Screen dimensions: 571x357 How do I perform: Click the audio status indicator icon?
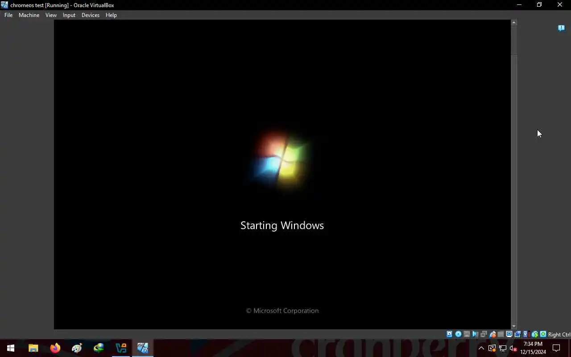point(475,334)
